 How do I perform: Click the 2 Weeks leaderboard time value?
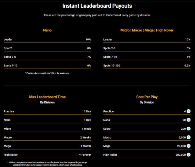85,137
